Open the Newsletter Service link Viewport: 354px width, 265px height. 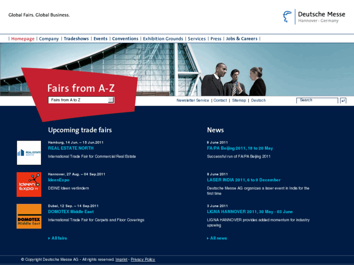(x=192, y=100)
